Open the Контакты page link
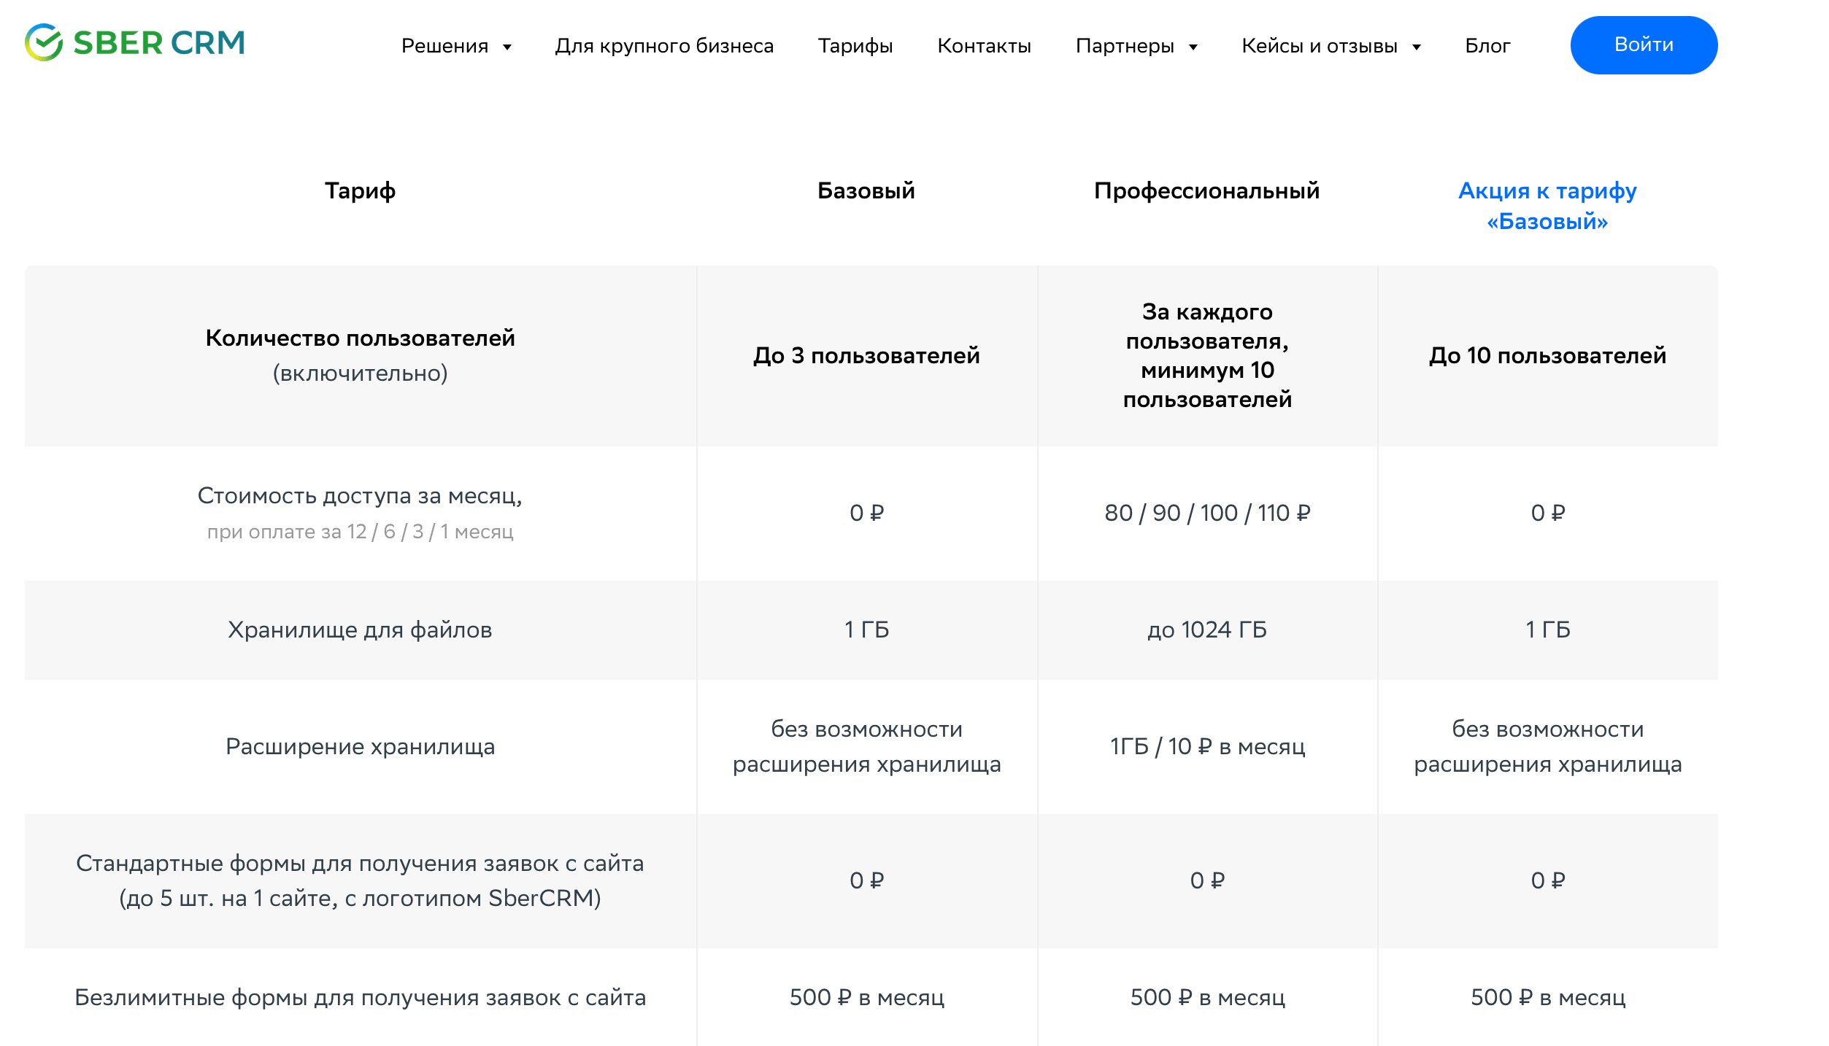The width and height of the screenshot is (1829, 1046). pyautogui.click(x=984, y=46)
